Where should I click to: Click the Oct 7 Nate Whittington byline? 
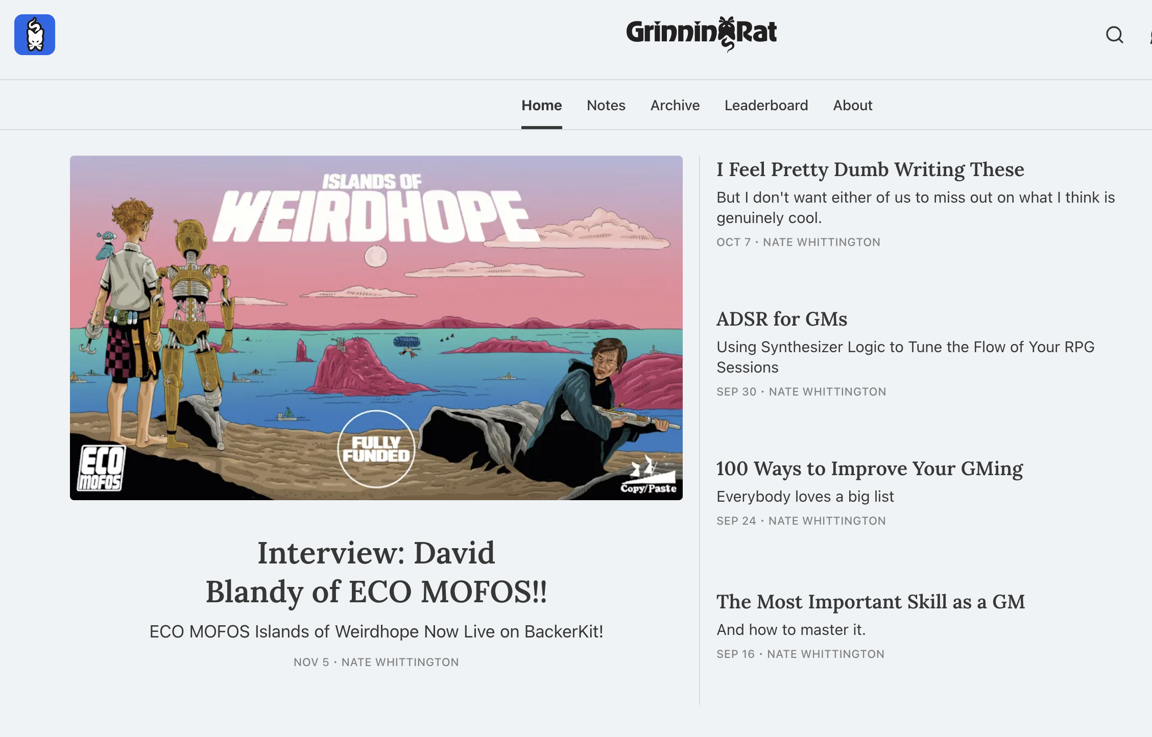point(822,242)
